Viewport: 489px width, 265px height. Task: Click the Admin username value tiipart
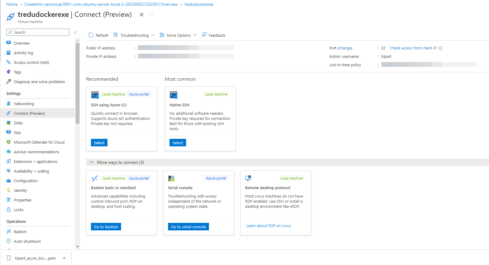(386, 56)
